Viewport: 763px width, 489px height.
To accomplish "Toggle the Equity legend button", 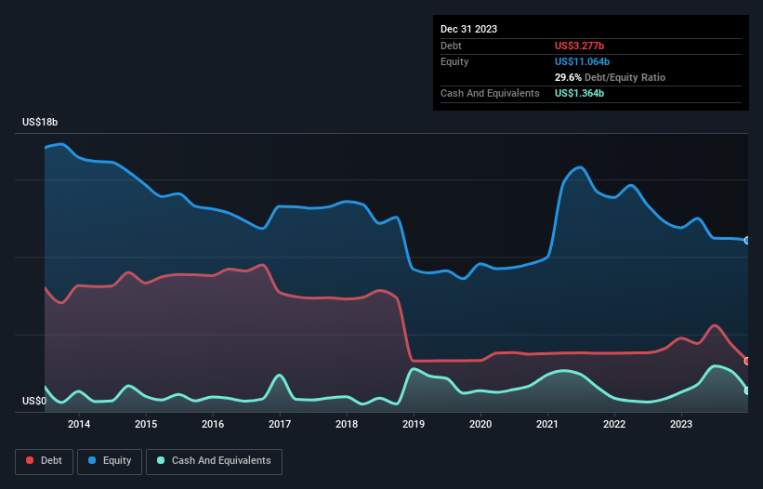I will 110,461.
